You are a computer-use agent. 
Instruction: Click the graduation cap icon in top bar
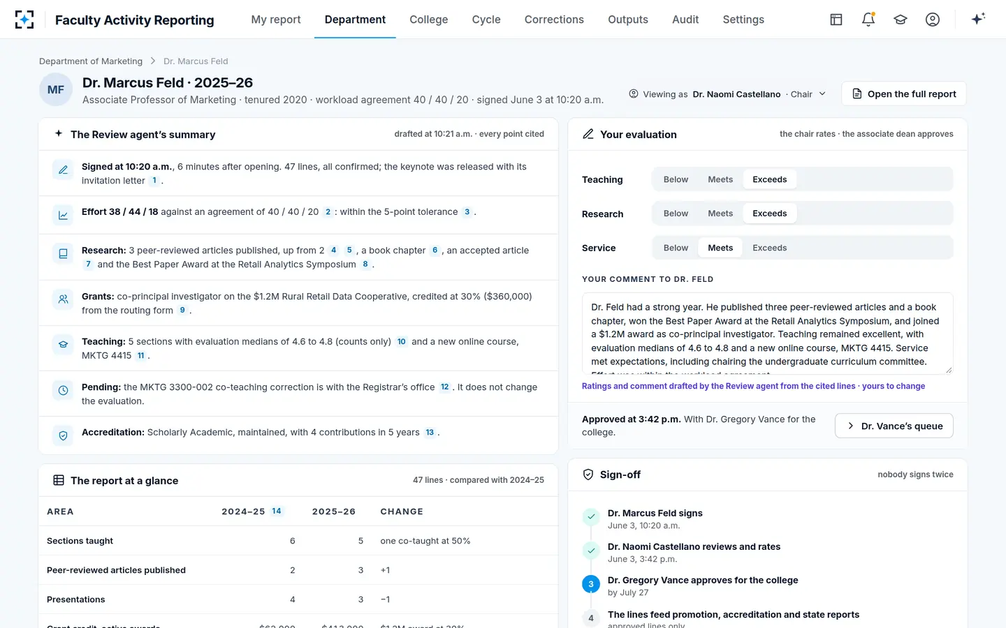(x=901, y=20)
